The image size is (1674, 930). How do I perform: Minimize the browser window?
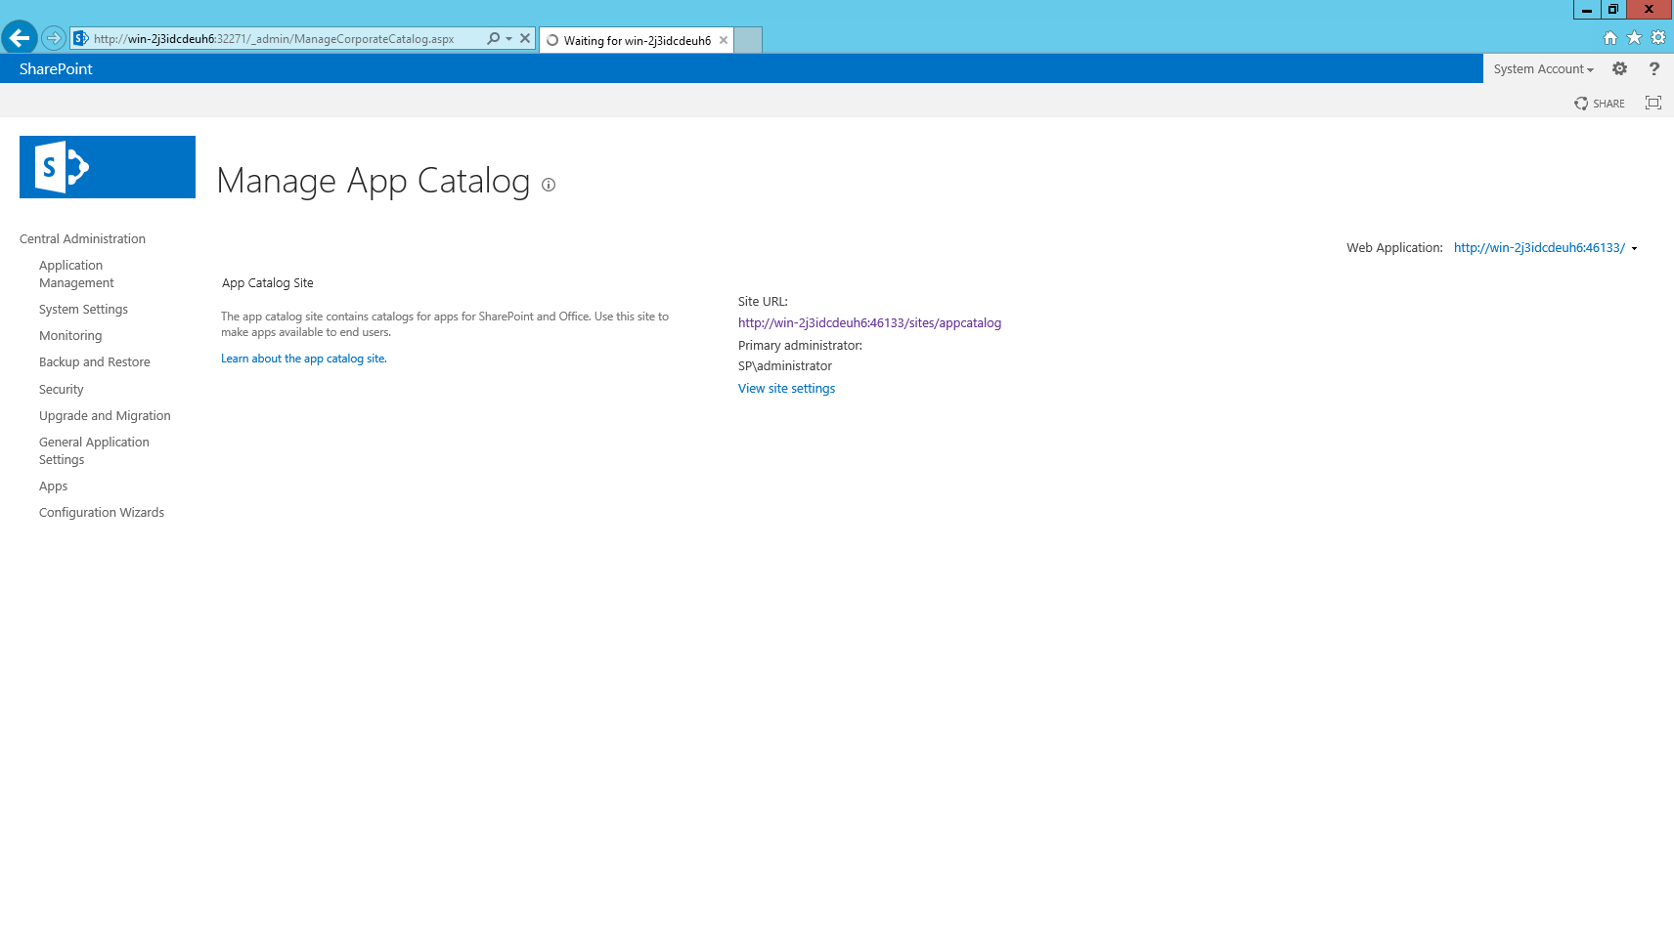click(x=1587, y=10)
